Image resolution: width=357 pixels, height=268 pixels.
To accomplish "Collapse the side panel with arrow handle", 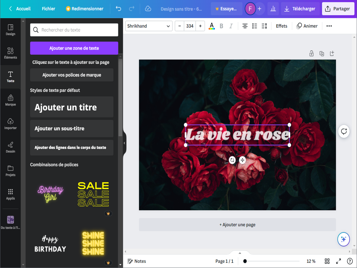I will click(124, 143).
